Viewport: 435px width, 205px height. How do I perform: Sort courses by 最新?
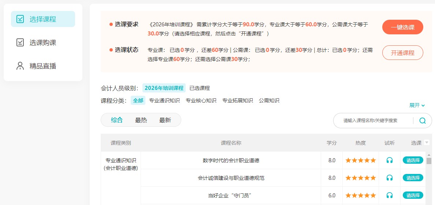coord(165,120)
